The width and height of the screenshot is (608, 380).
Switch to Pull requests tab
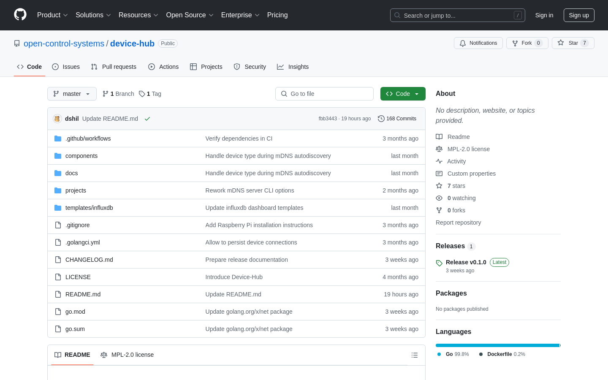(114, 67)
